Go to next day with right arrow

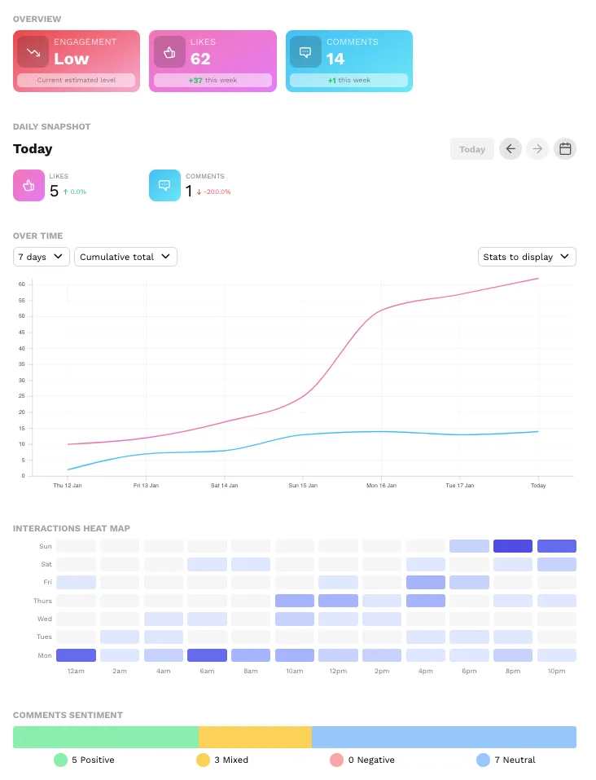(537, 149)
